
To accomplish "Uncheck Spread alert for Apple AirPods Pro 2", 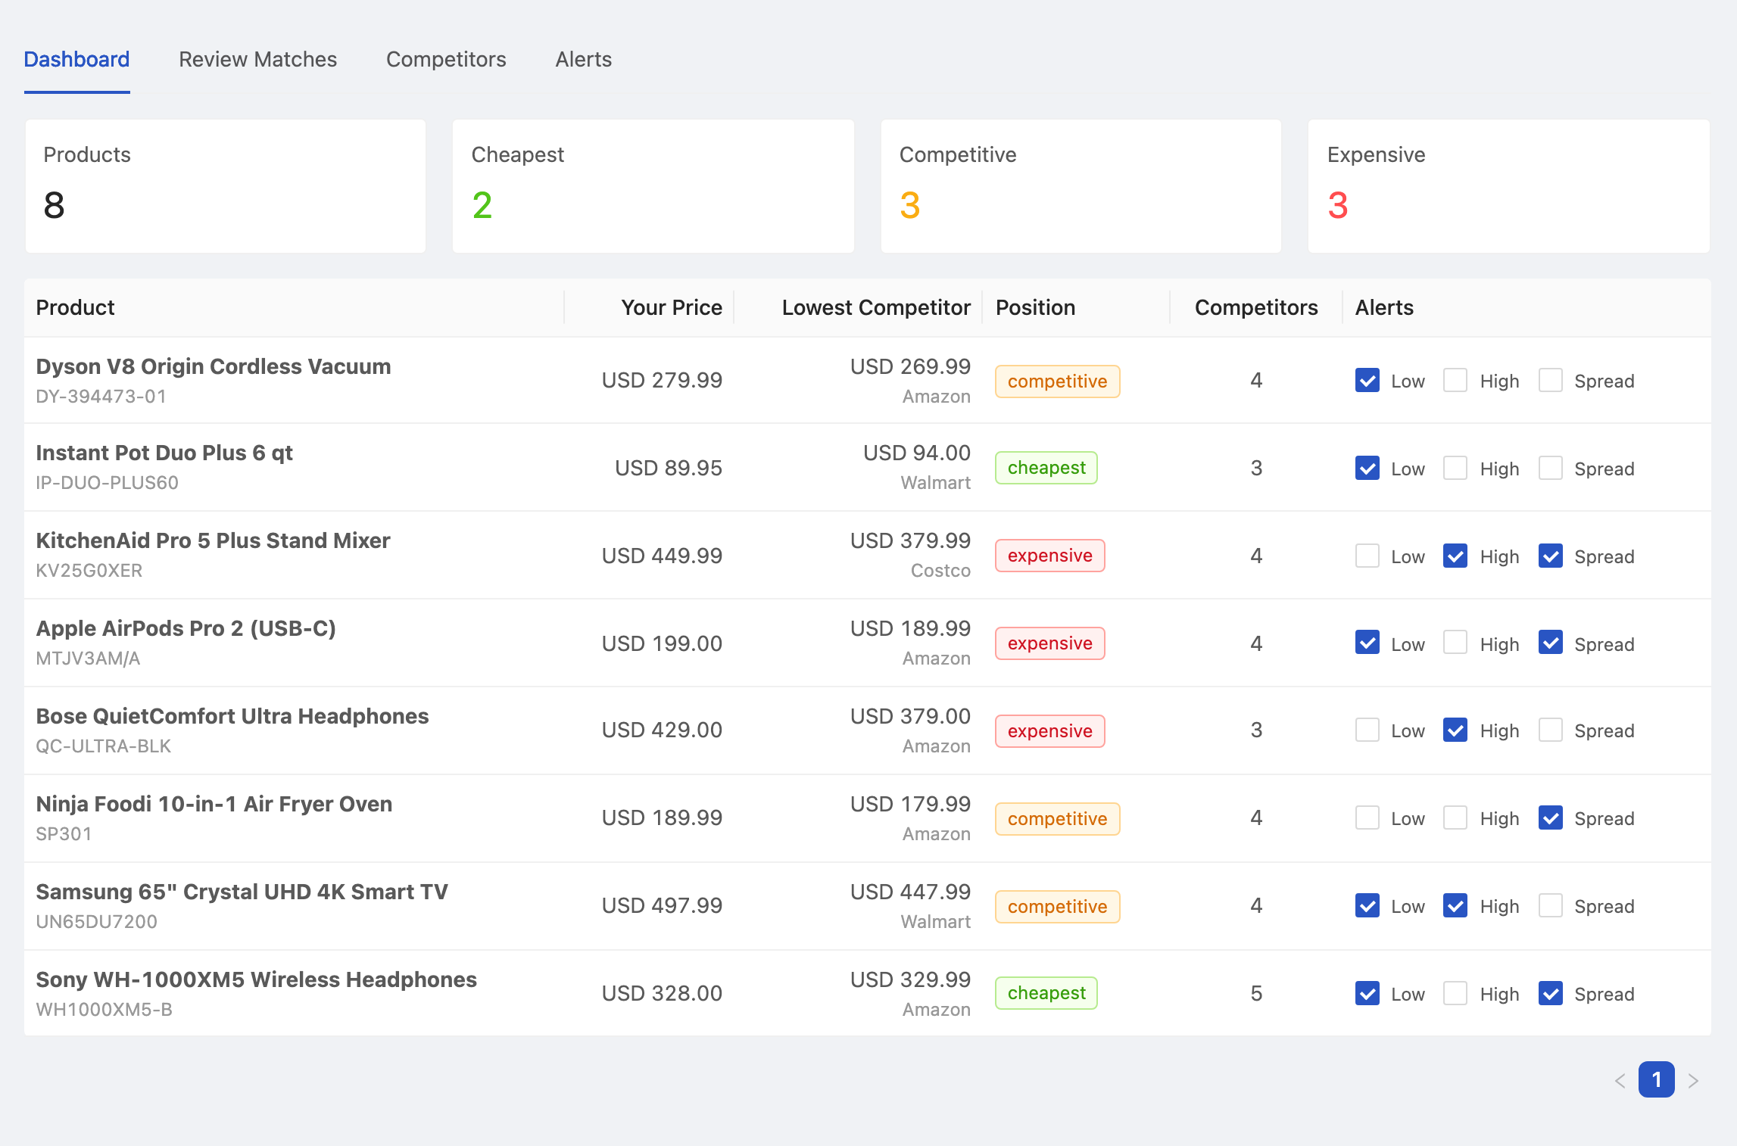I will (x=1550, y=643).
